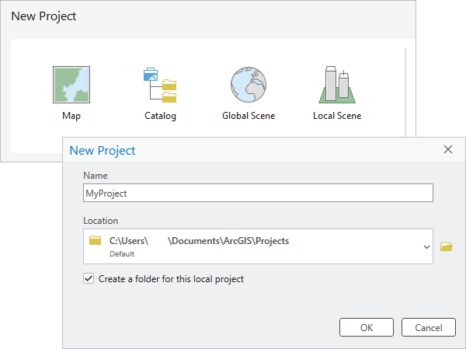The height and width of the screenshot is (349, 466).
Task: Click the 'Map' template label
Action: click(71, 116)
